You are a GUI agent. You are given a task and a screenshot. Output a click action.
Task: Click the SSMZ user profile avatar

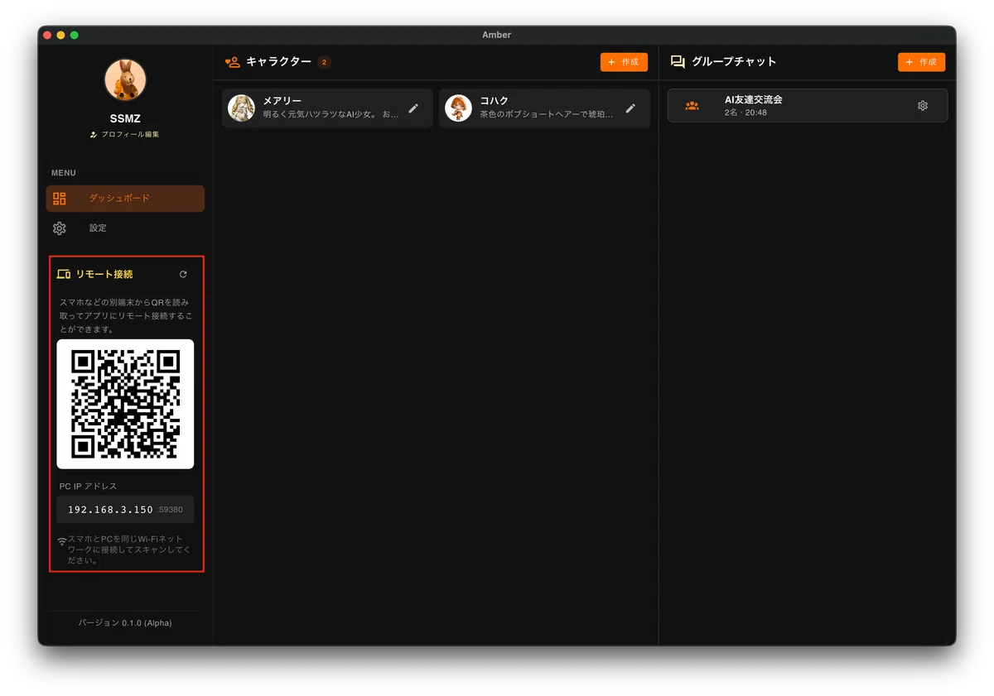click(x=125, y=79)
